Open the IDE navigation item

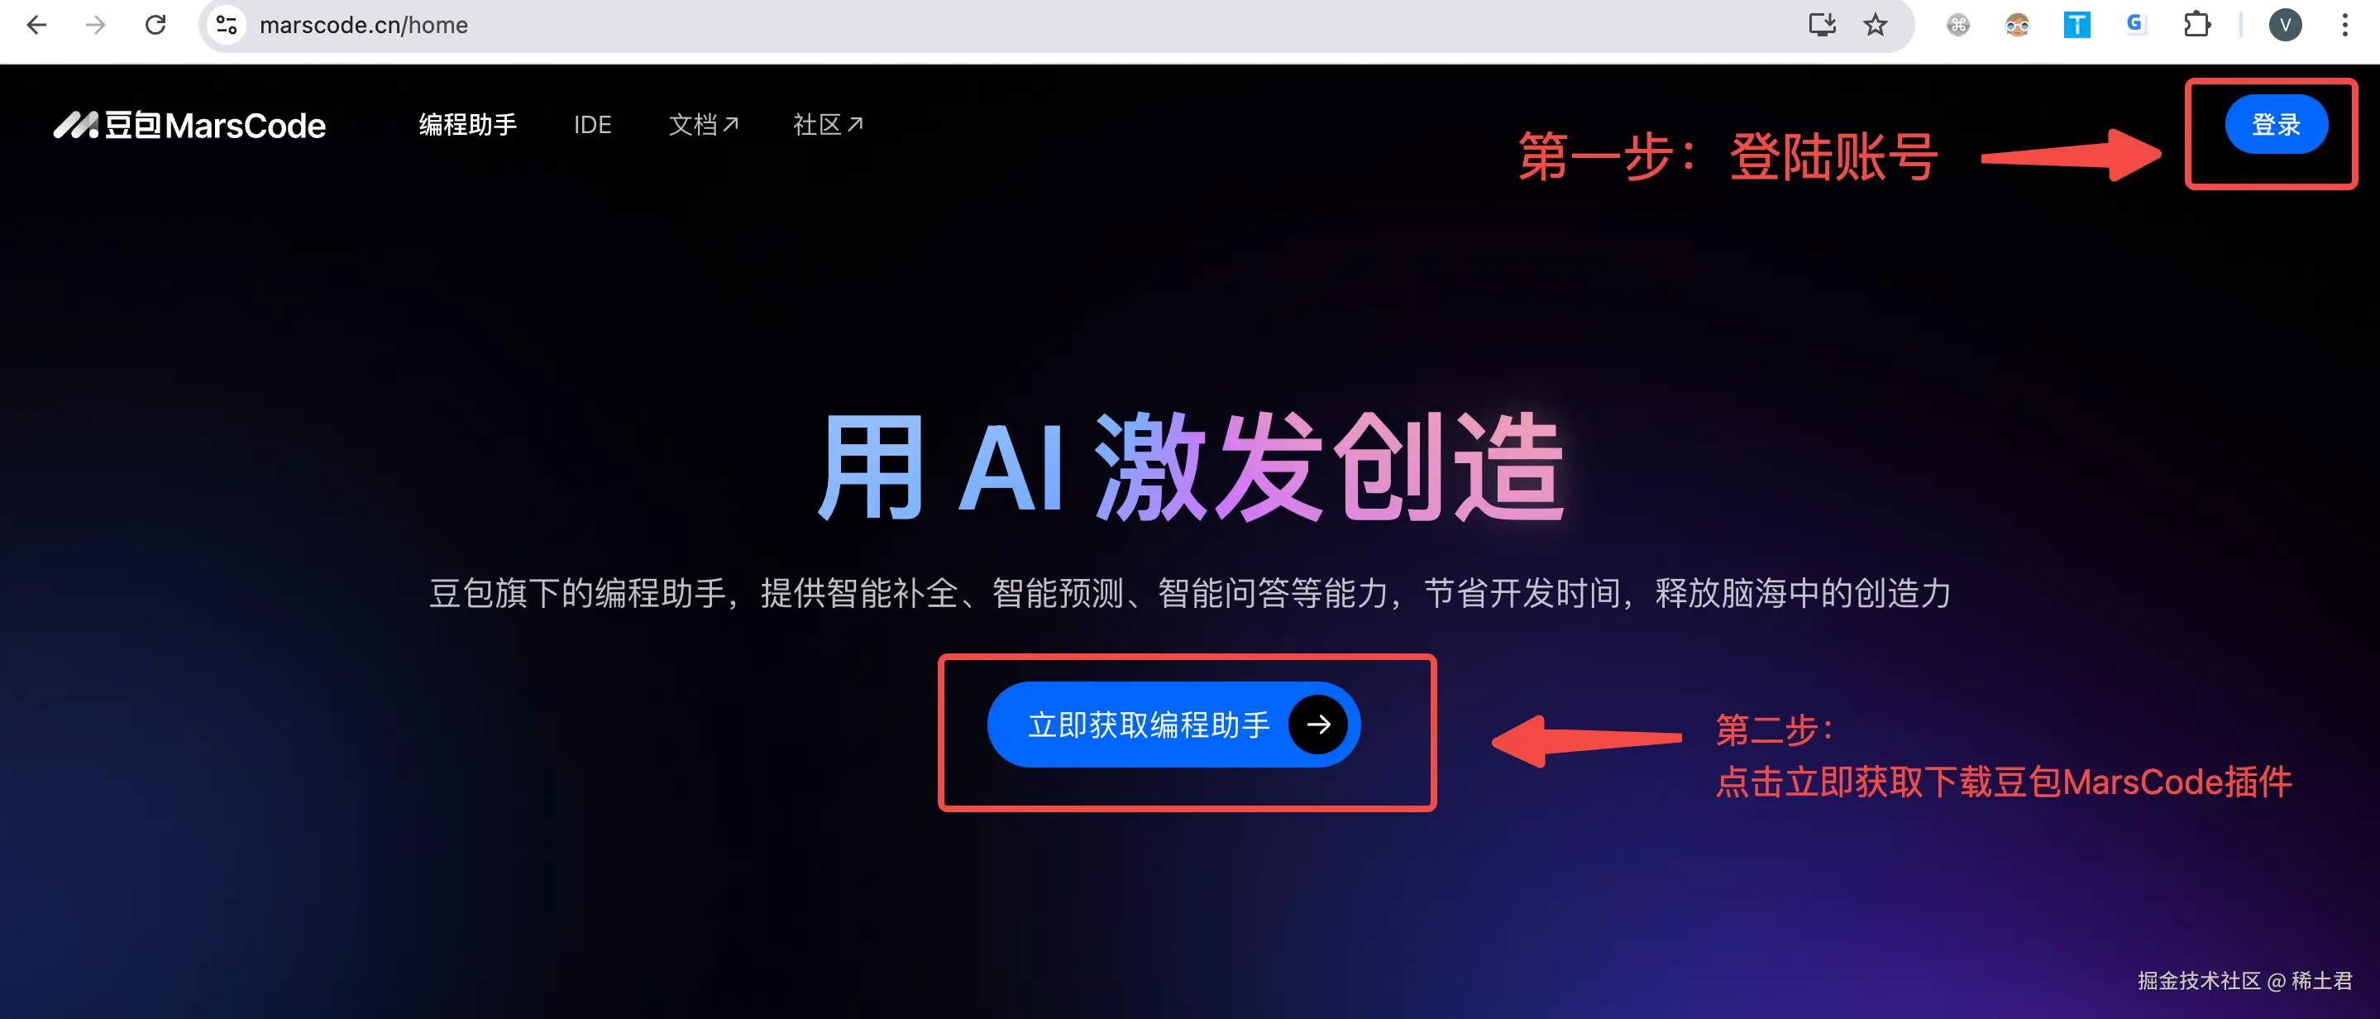(x=592, y=125)
